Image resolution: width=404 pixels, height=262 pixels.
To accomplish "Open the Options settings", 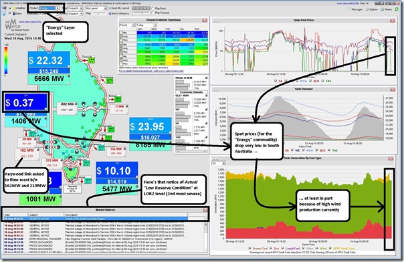I will [372, 9].
